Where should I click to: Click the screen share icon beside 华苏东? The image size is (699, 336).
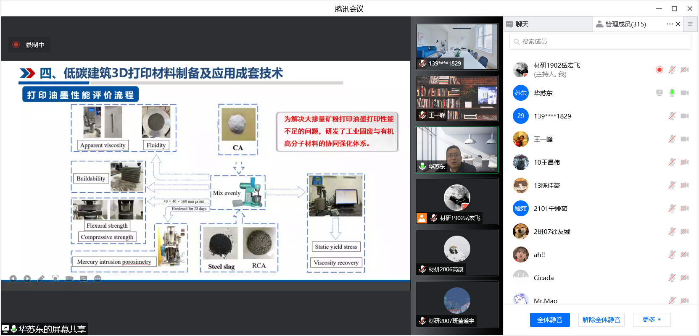659,93
